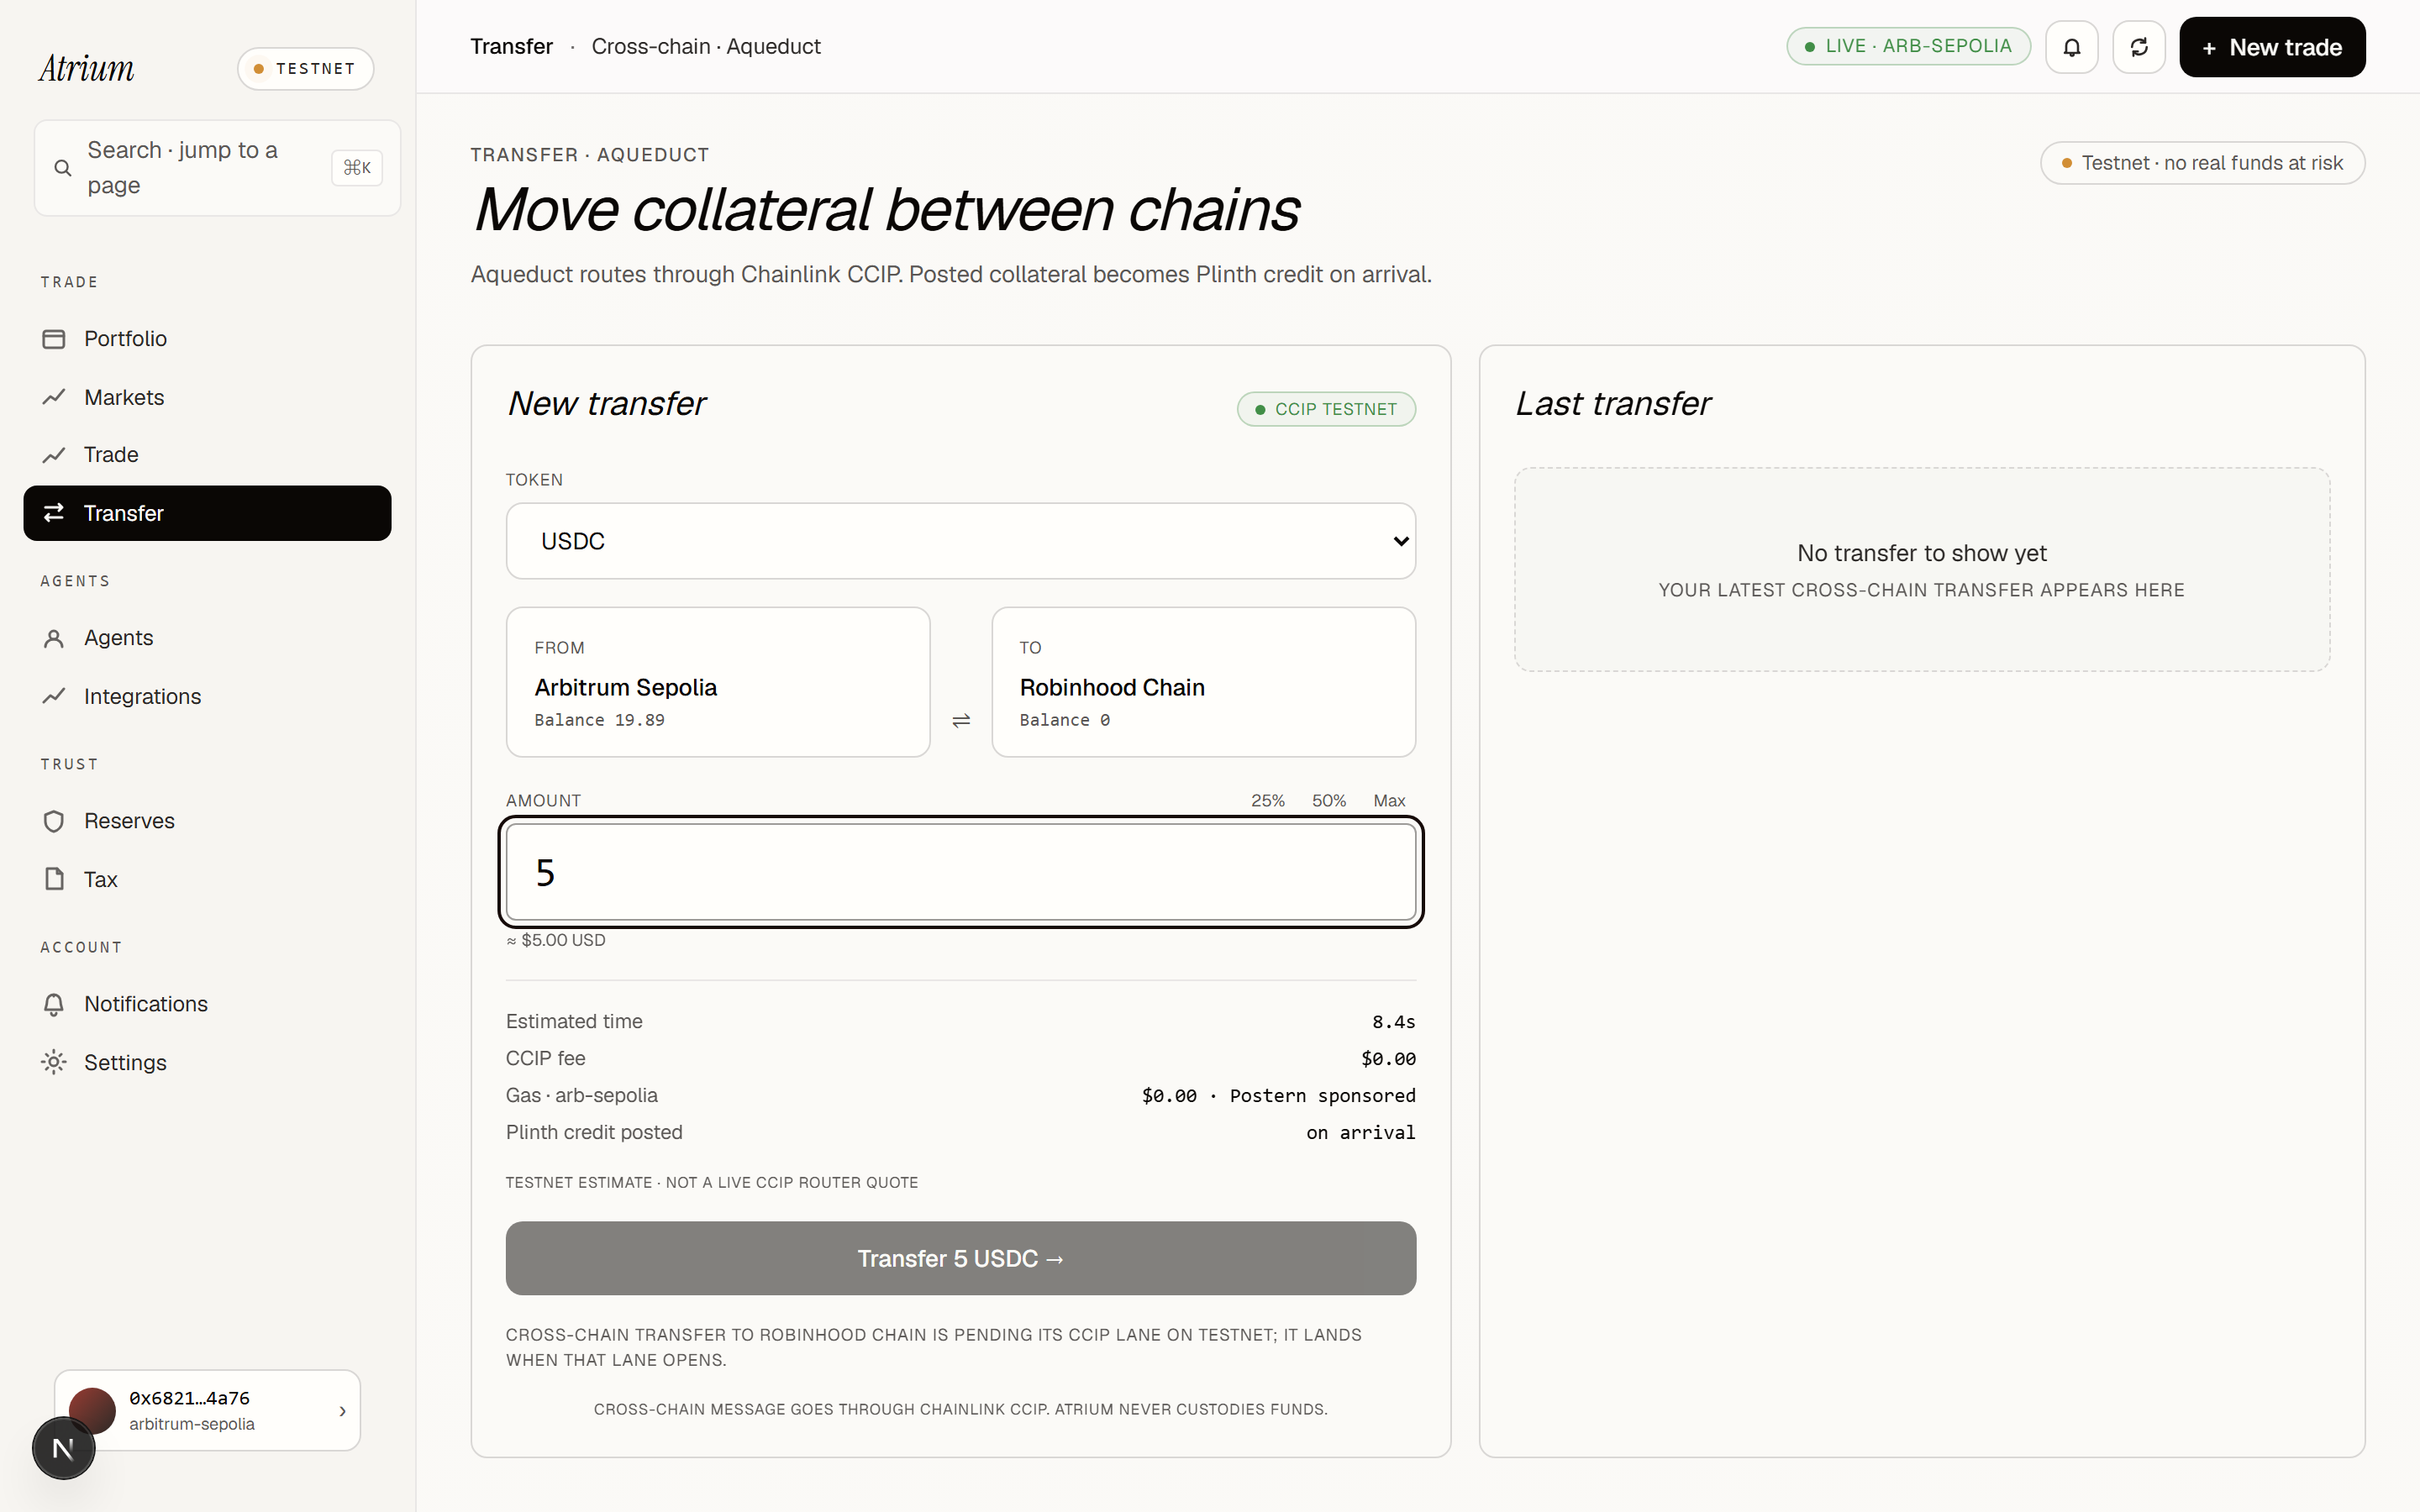Set amount to 25%
Screen dimensions: 2420x1512
(1267, 801)
